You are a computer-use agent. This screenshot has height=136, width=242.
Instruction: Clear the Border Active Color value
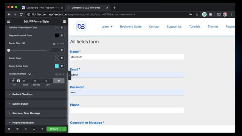point(62,66)
